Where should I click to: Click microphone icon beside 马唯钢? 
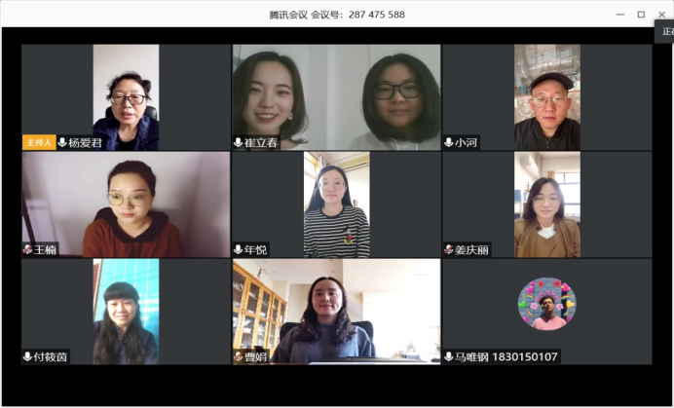449,356
